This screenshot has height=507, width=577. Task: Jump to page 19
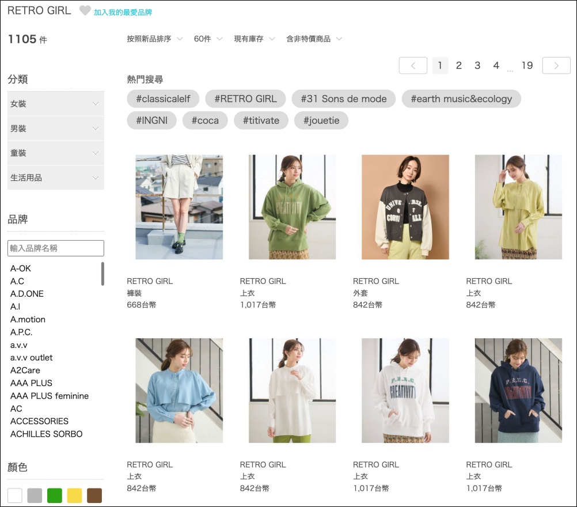(x=527, y=66)
